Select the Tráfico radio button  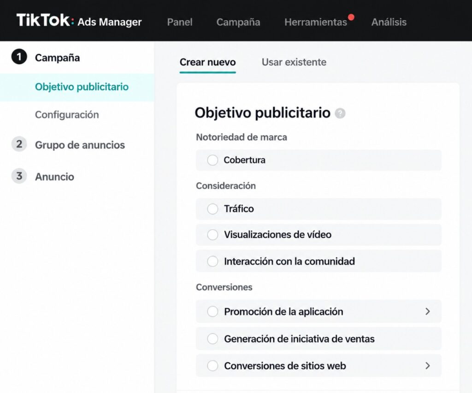(x=212, y=208)
